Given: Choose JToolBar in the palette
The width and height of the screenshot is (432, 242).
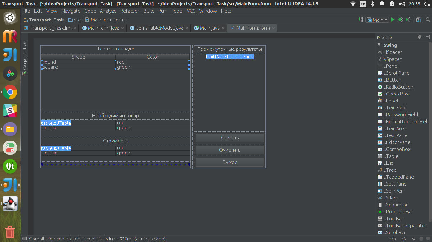Looking at the screenshot, I should click(x=391, y=219).
